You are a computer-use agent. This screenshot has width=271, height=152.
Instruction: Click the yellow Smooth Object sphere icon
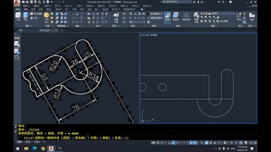tap(46, 15)
